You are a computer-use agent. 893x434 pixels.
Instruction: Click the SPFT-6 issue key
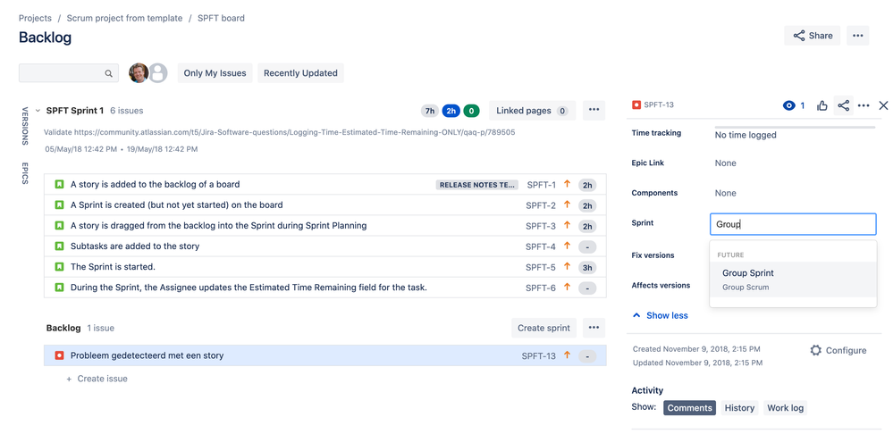pos(541,288)
